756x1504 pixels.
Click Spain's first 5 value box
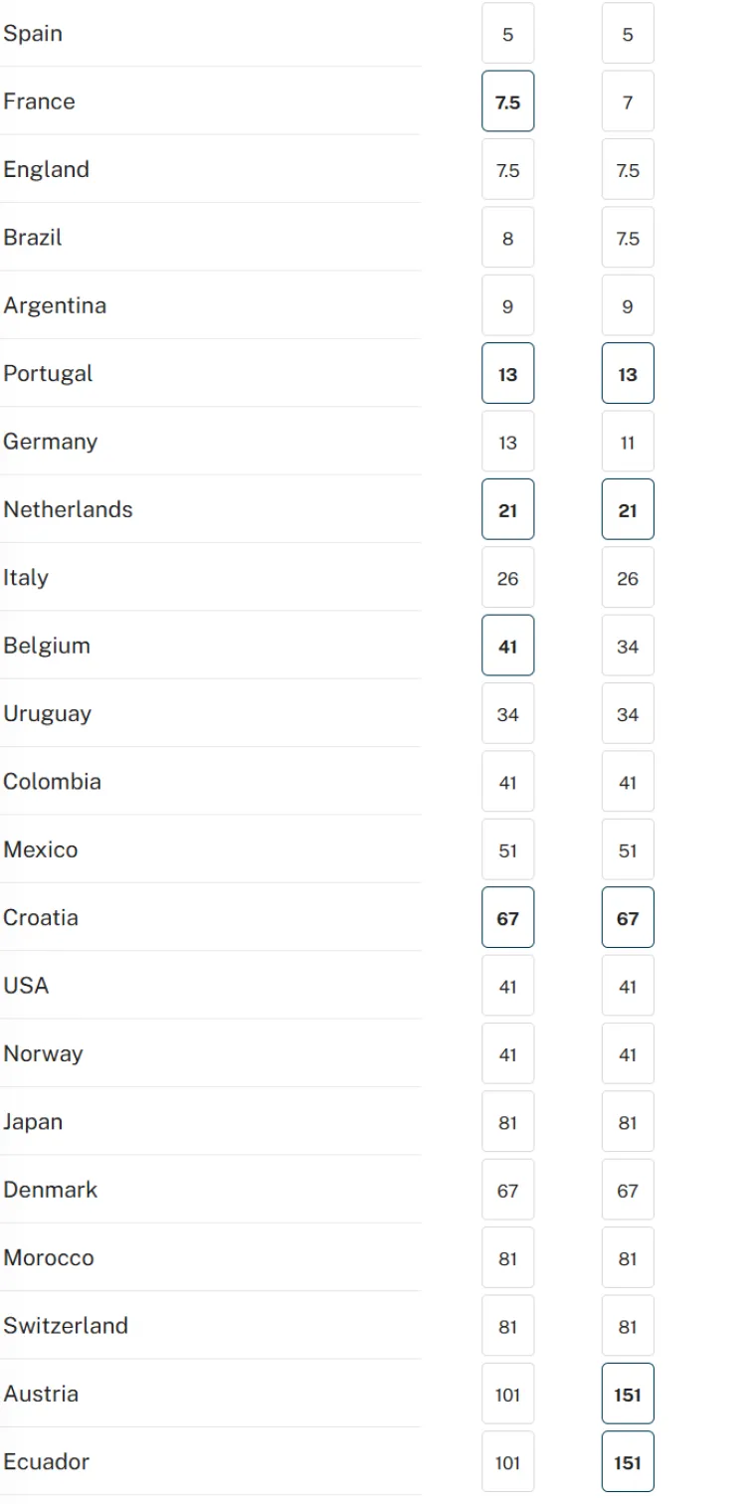pos(507,33)
